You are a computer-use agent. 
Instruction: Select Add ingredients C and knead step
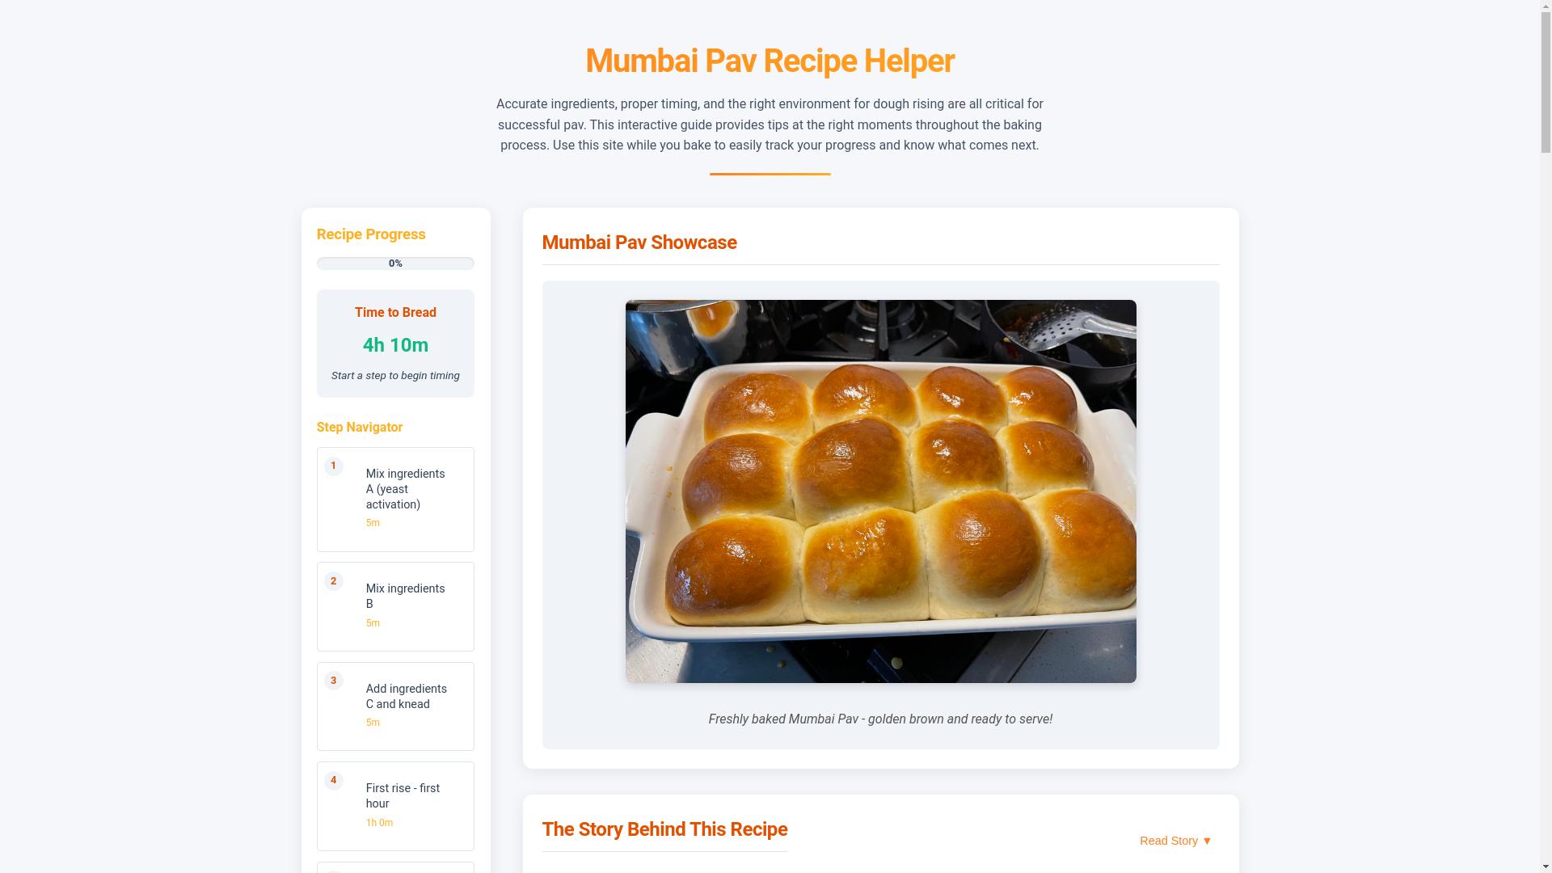coord(395,706)
